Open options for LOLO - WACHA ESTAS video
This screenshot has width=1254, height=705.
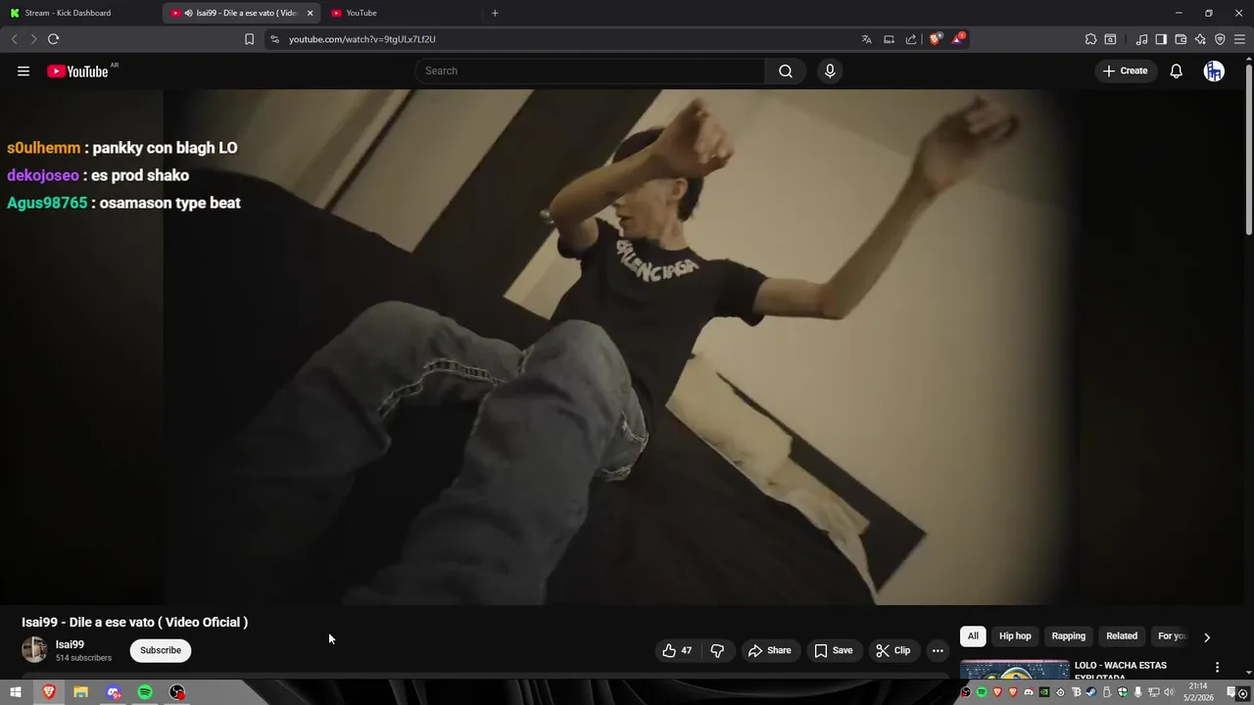click(1218, 667)
